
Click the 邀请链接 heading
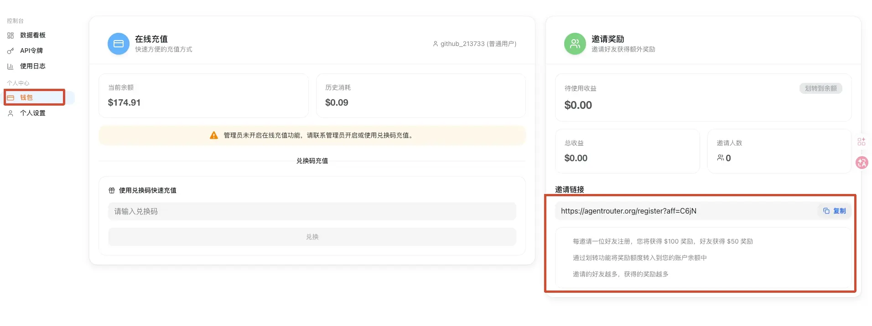pyautogui.click(x=570, y=189)
